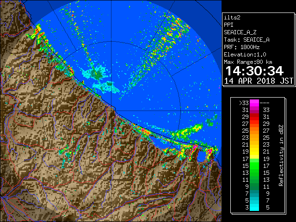Click the yellow swatch beside legend value 19
The height and width of the screenshot is (222, 296).
coord(254,152)
